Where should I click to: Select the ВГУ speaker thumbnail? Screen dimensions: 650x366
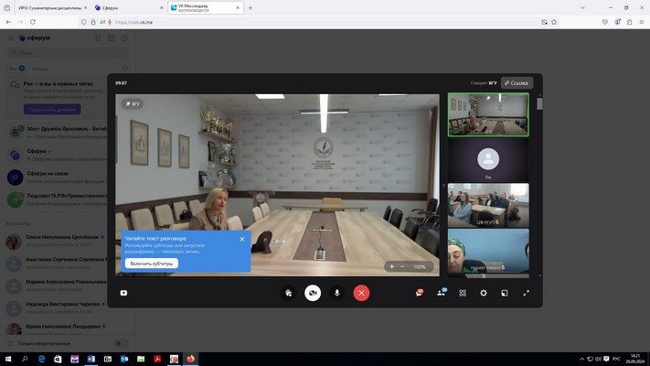pyautogui.click(x=488, y=114)
